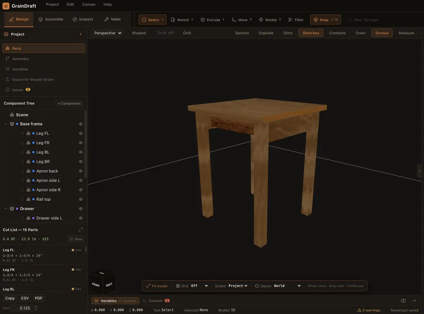The image size is (424, 314).
Task: Toggle Explode view
Action: point(266,33)
